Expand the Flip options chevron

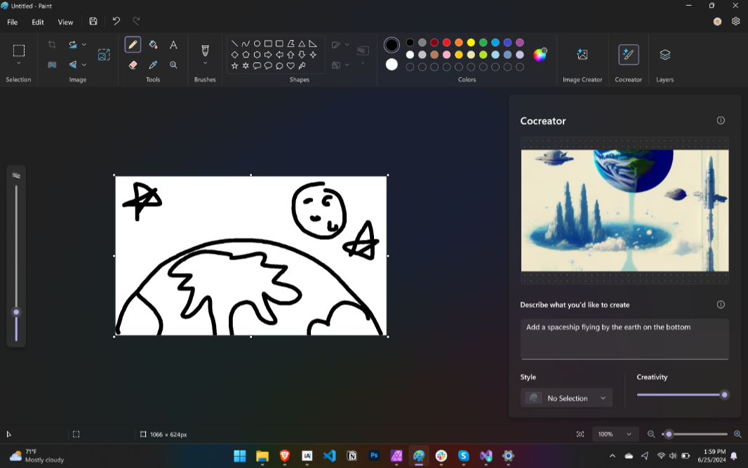point(84,65)
